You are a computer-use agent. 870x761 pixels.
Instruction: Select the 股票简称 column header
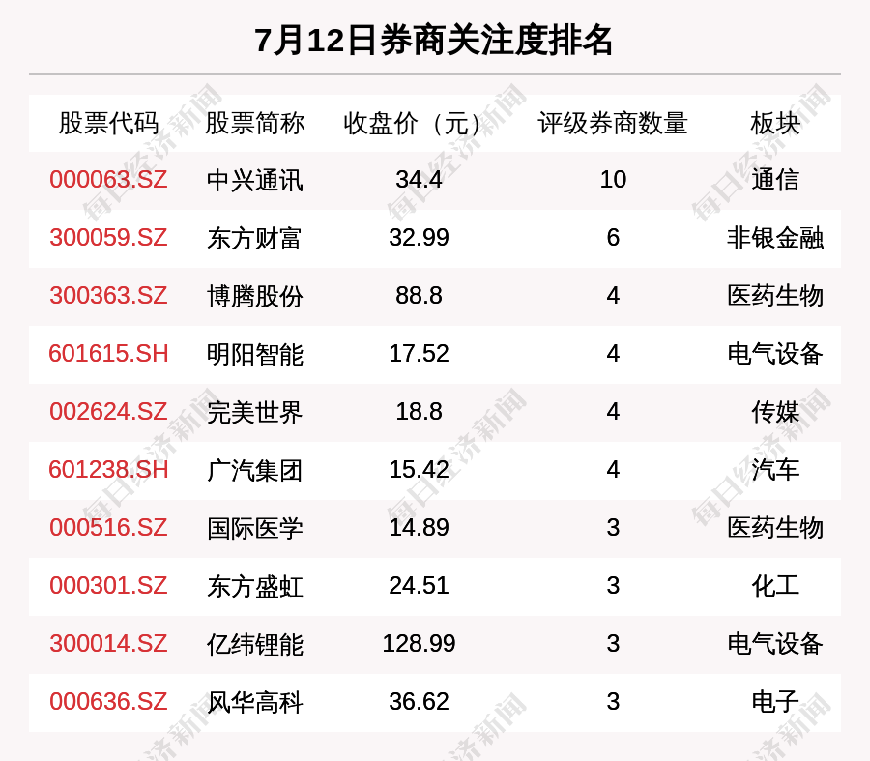[x=255, y=124]
